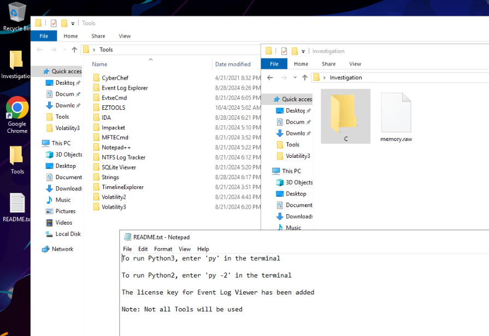
Task: Open Google Chrome from the desktop
Action: [17, 107]
